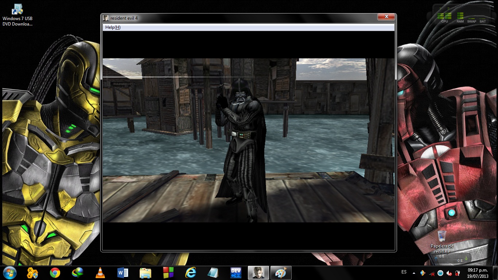
Task: Launch Internet Explorer from the taskbar
Action: tap(191, 273)
